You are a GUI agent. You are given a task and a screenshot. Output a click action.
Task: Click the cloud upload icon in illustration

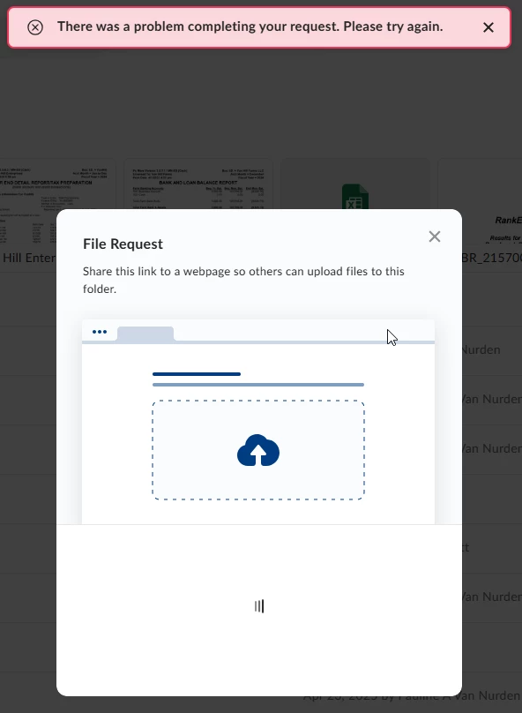258,450
